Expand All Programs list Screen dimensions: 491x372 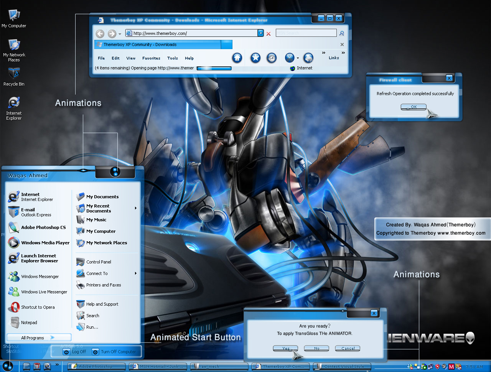pos(39,337)
